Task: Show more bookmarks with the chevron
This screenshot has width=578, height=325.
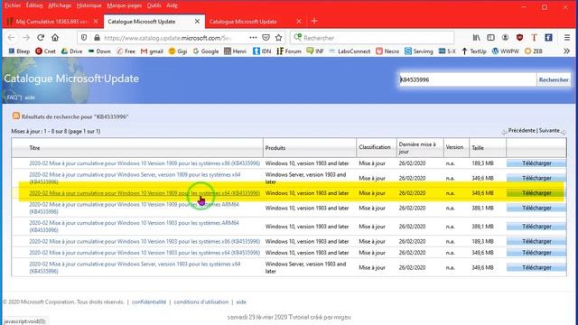Action: point(566,51)
